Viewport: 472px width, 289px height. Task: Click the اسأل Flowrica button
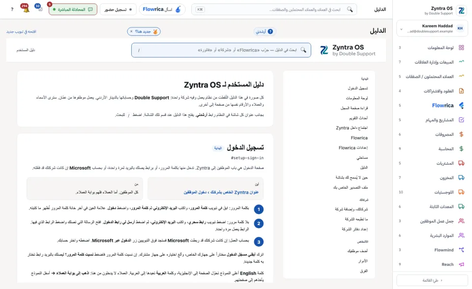click(162, 9)
